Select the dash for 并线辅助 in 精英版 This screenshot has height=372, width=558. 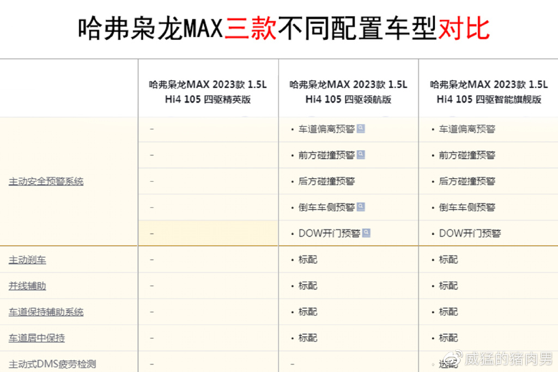(x=152, y=286)
